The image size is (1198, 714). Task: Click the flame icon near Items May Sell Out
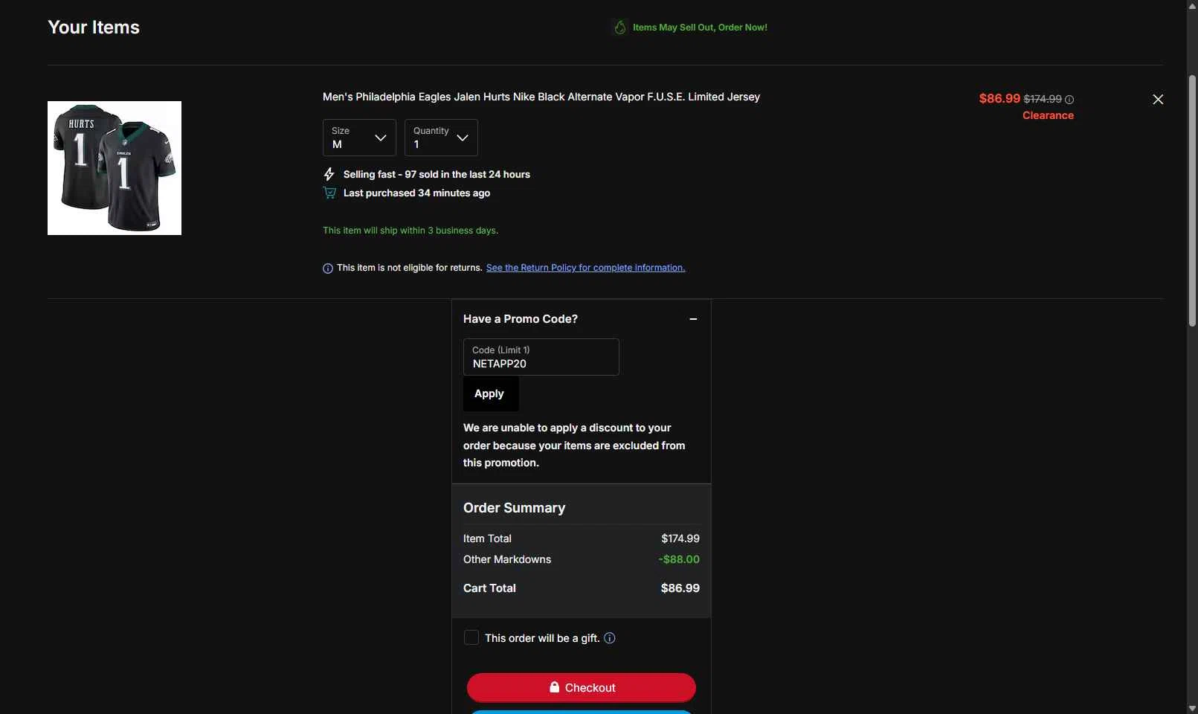click(620, 28)
